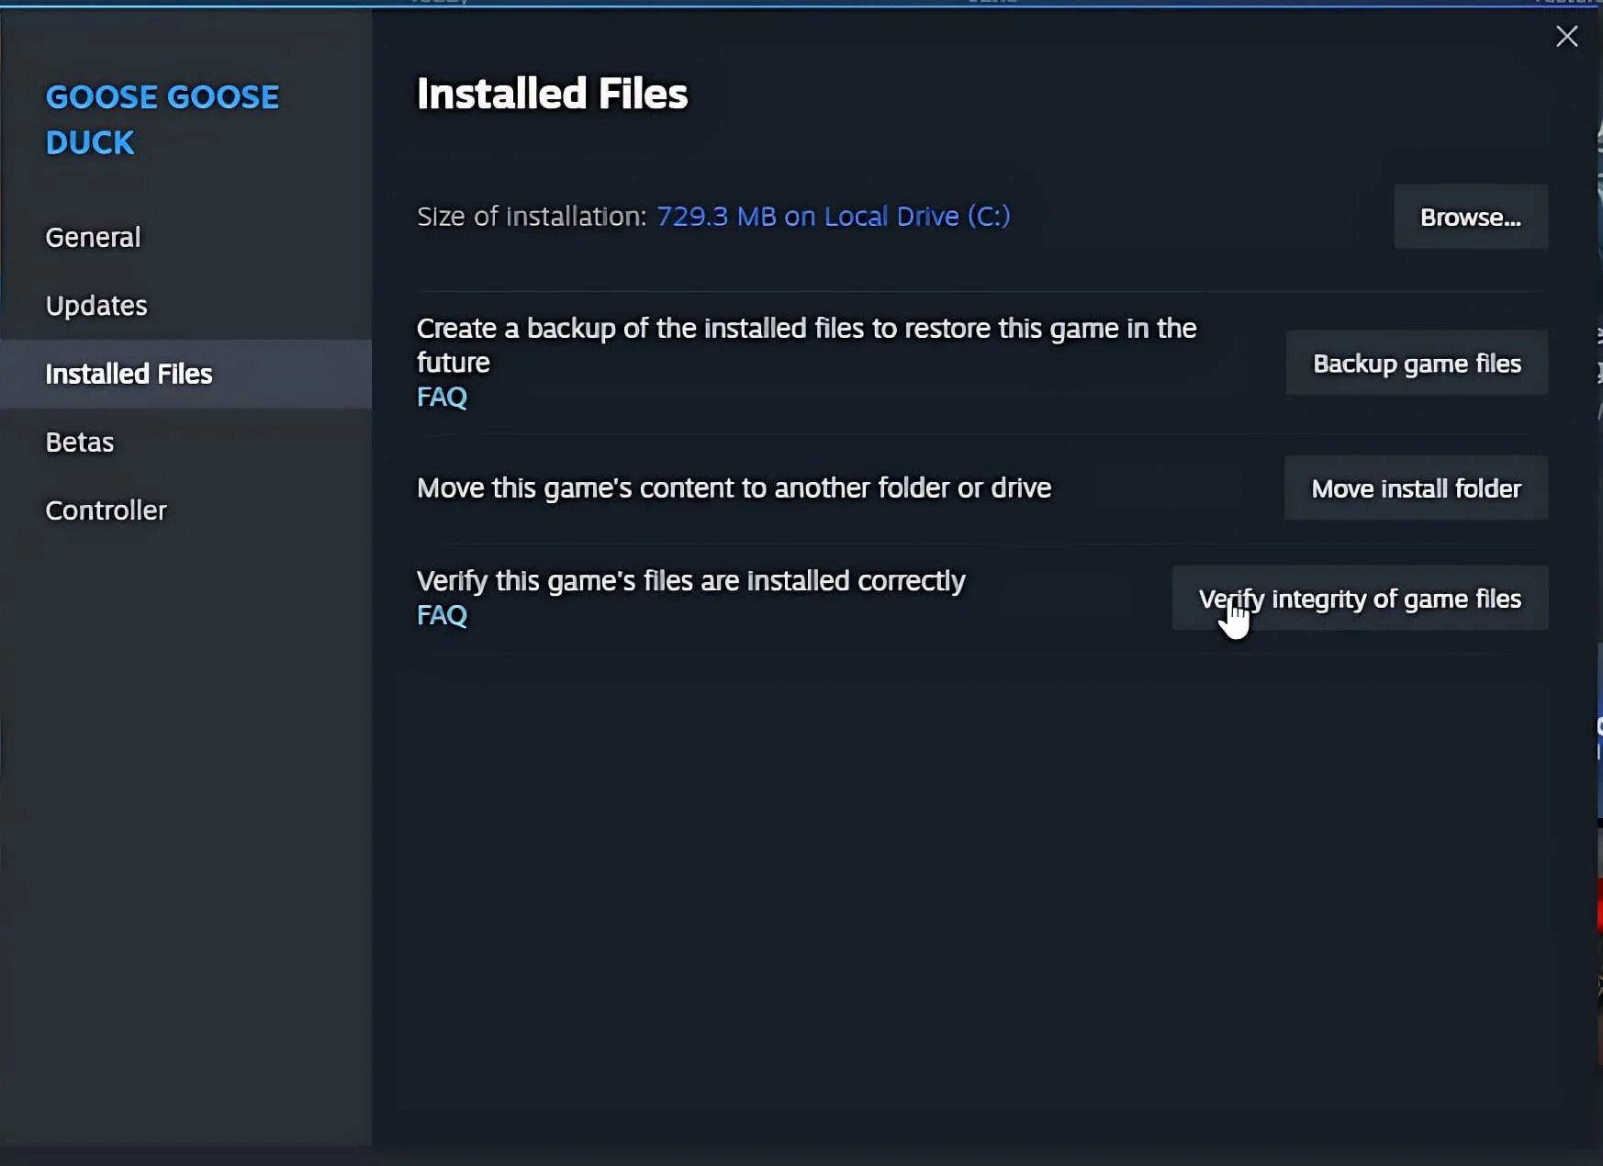Open the FAQ under backup section

442,397
